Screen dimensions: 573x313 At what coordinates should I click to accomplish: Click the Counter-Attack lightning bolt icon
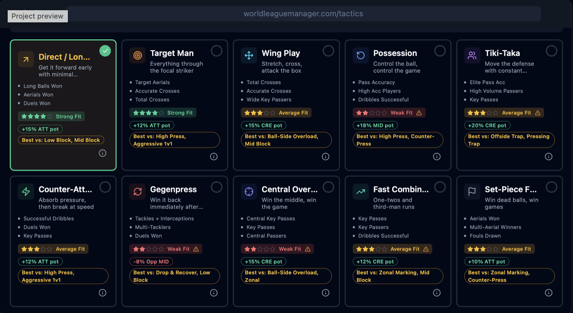[26, 192]
